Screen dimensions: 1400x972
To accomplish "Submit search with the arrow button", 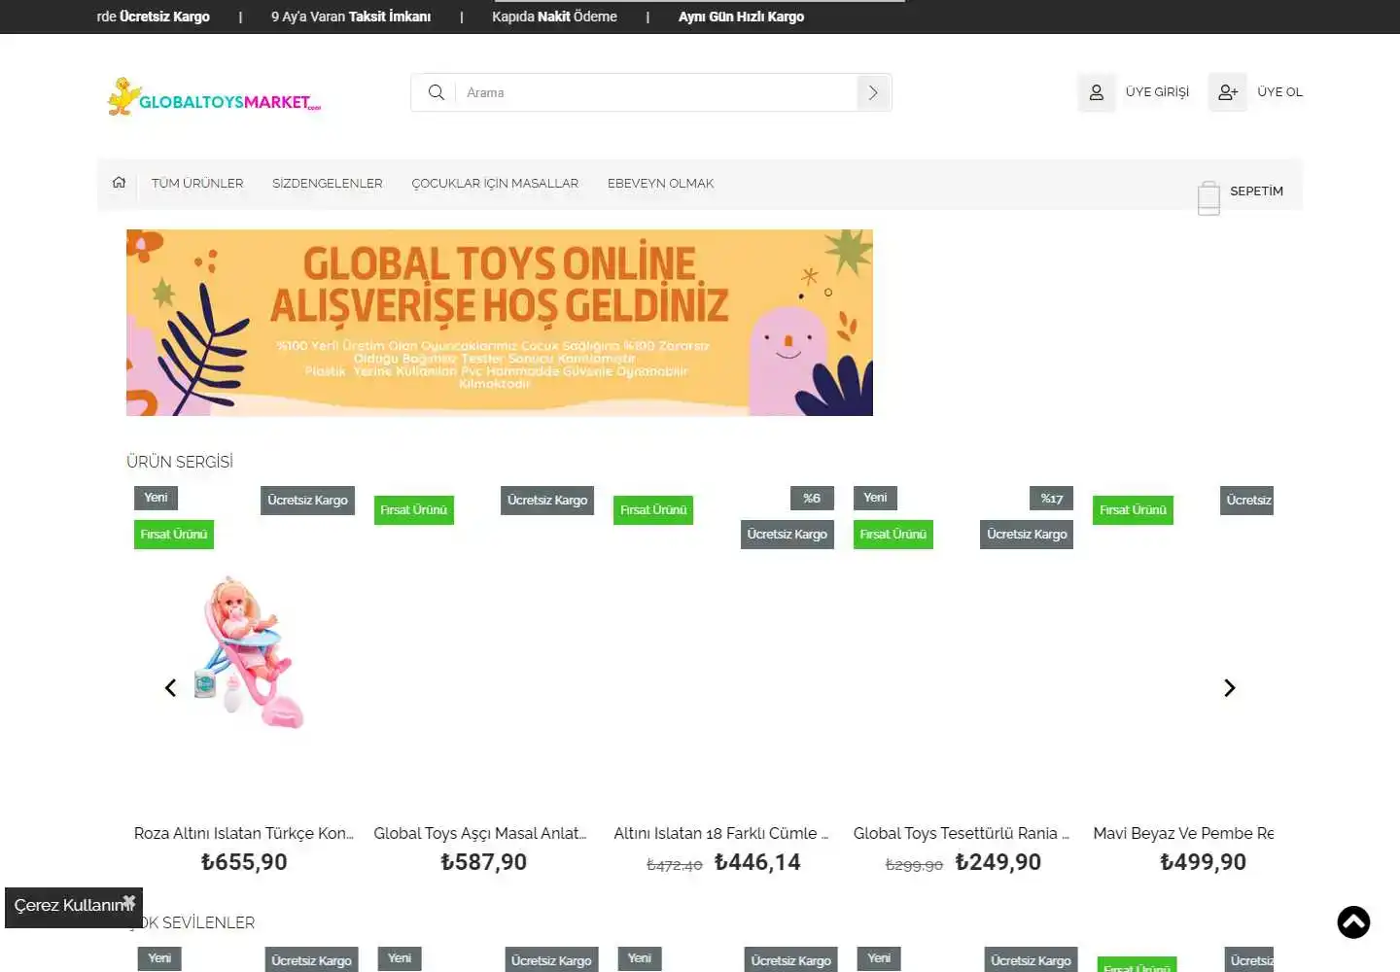I will tap(873, 92).
